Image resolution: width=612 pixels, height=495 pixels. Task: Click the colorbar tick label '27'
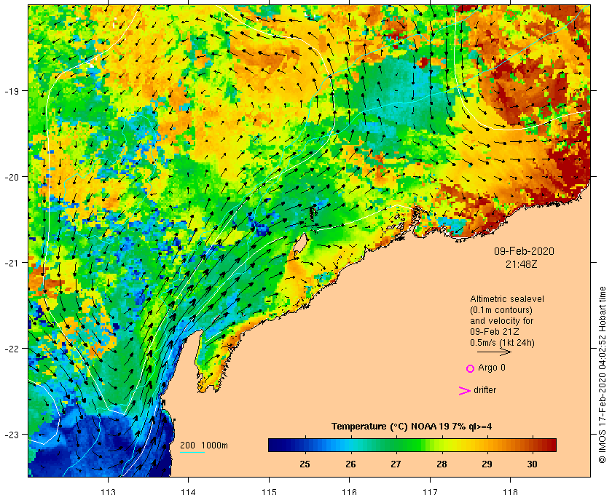pyautogui.click(x=396, y=464)
